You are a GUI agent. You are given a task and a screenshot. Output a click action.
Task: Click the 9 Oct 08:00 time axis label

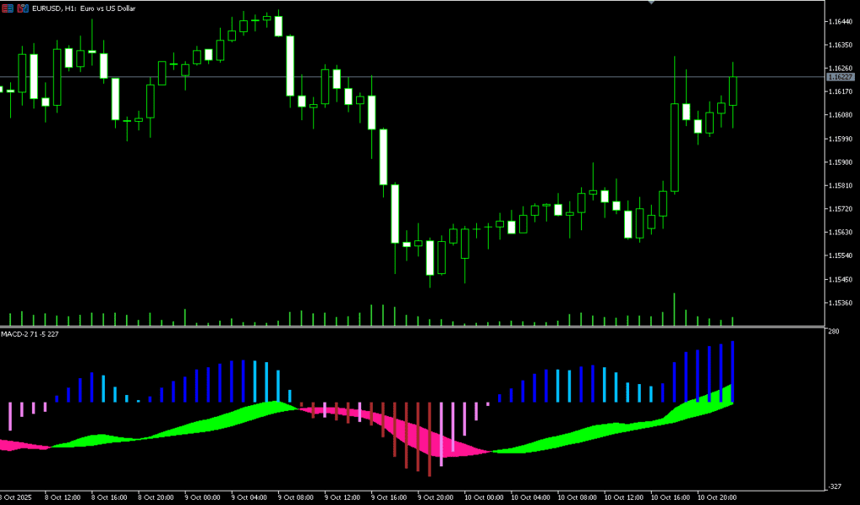point(296,497)
